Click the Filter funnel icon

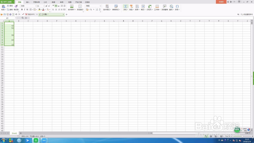click(131, 6)
